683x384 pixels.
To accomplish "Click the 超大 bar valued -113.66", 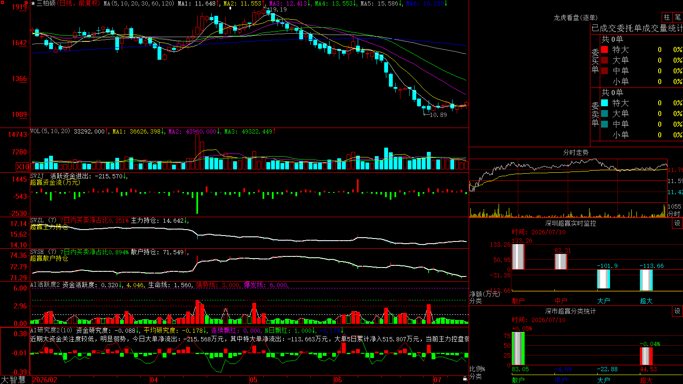I will [x=646, y=280].
